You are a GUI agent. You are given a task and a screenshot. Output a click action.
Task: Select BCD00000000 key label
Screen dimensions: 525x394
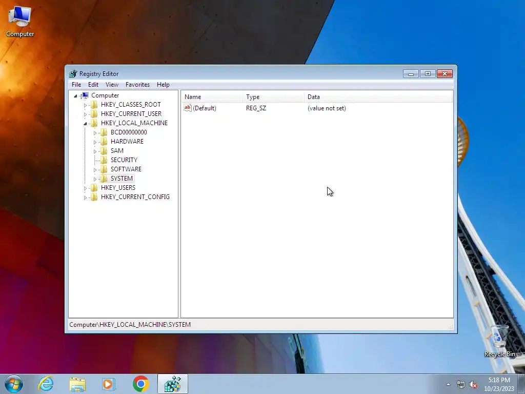pos(129,132)
